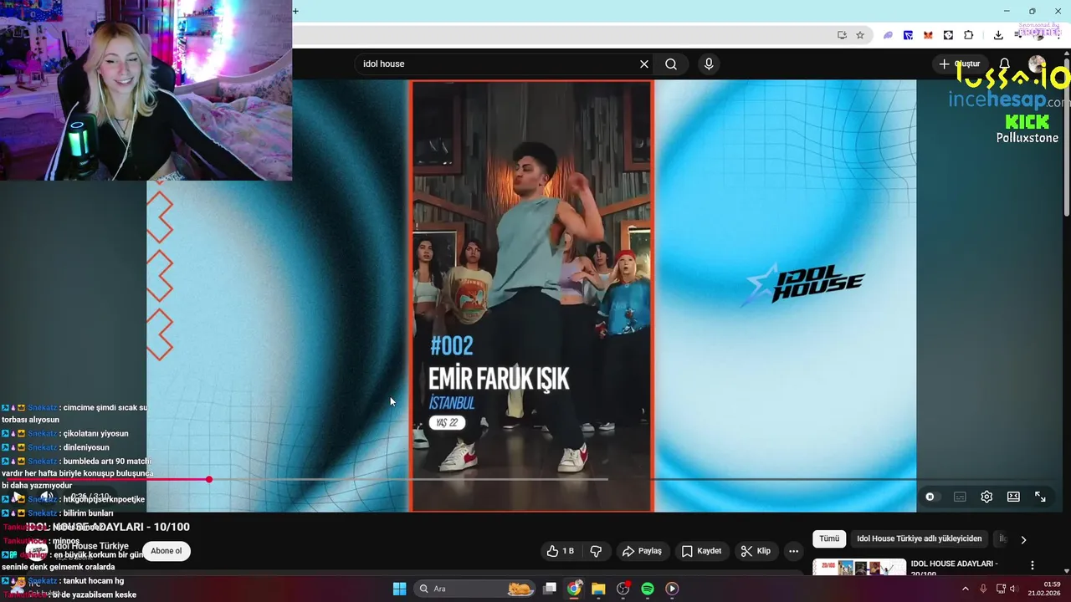
Task: Open Chrome downloads
Action: point(998,35)
